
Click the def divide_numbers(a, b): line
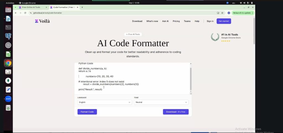pos(93,69)
